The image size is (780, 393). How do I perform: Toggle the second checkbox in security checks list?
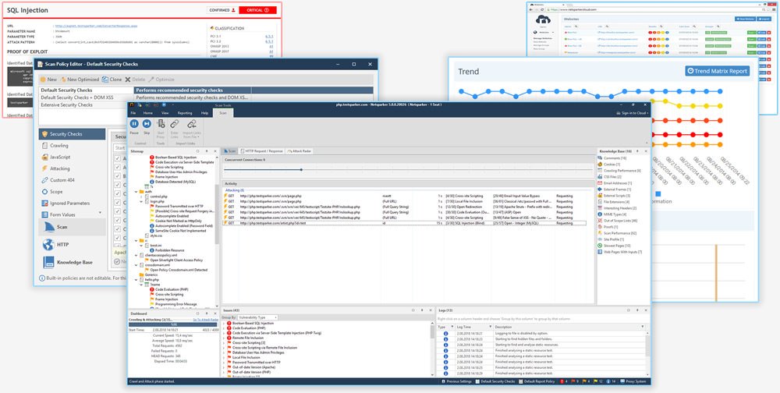118,168
